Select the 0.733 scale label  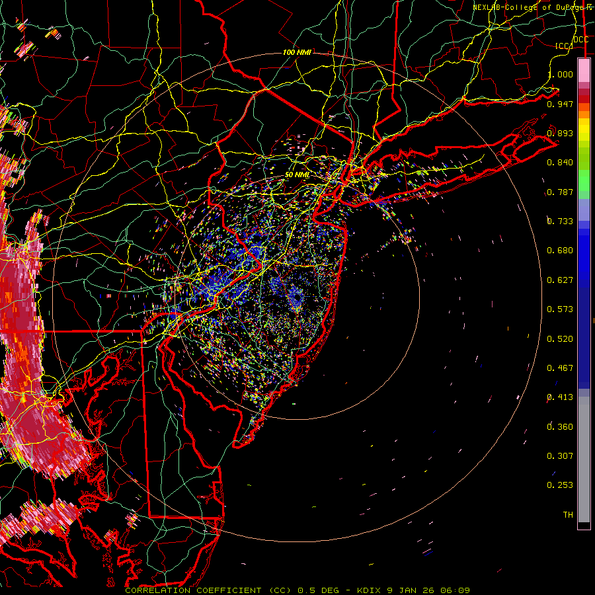pos(560,221)
